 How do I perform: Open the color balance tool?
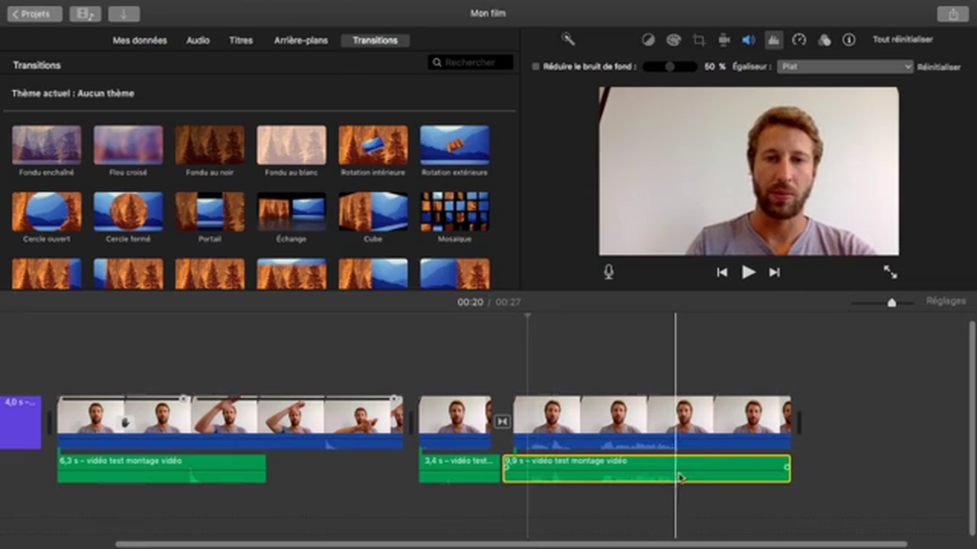(x=648, y=40)
